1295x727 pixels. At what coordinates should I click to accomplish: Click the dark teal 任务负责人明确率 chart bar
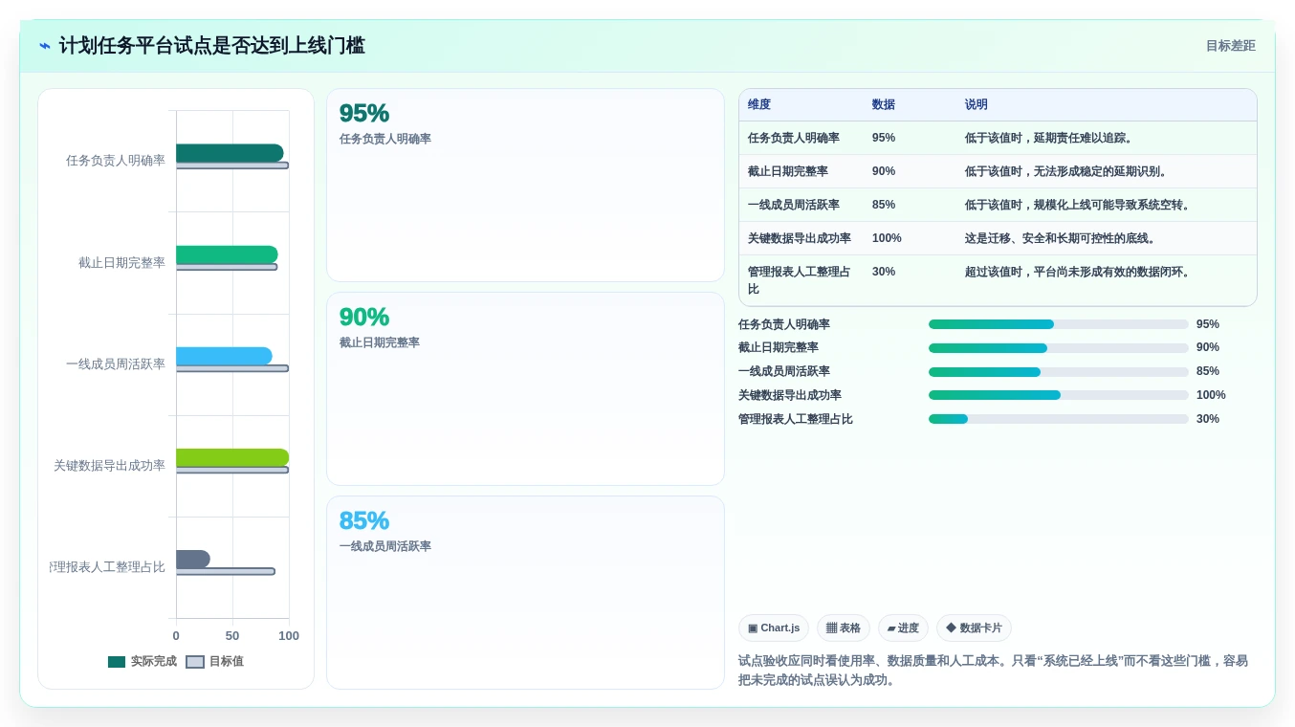tap(230, 153)
